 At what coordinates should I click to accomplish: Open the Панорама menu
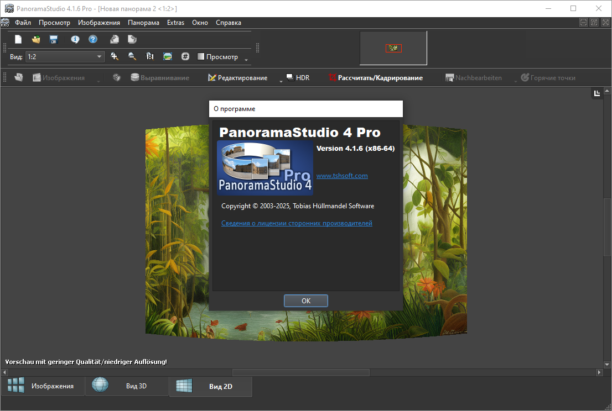pos(143,23)
